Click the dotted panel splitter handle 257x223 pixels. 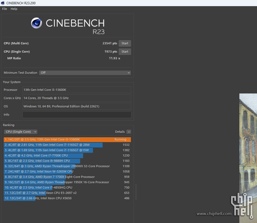coord(136,192)
